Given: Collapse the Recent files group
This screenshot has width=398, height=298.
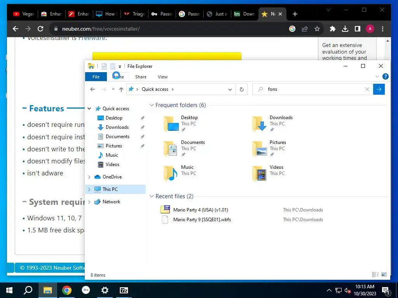Looking at the screenshot, I should [152, 196].
